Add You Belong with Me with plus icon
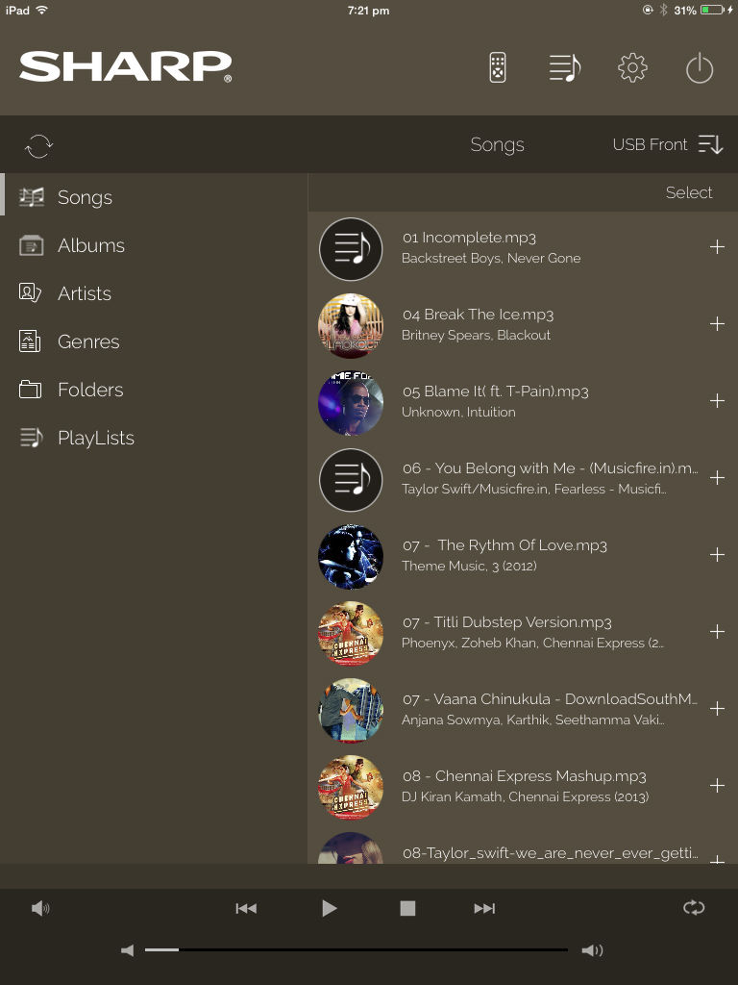The width and height of the screenshot is (738, 985). coord(717,478)
